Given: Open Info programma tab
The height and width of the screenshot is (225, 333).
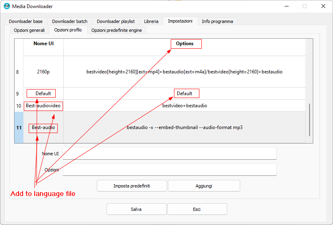Looking at the screenshot, I should click(218, 21).
